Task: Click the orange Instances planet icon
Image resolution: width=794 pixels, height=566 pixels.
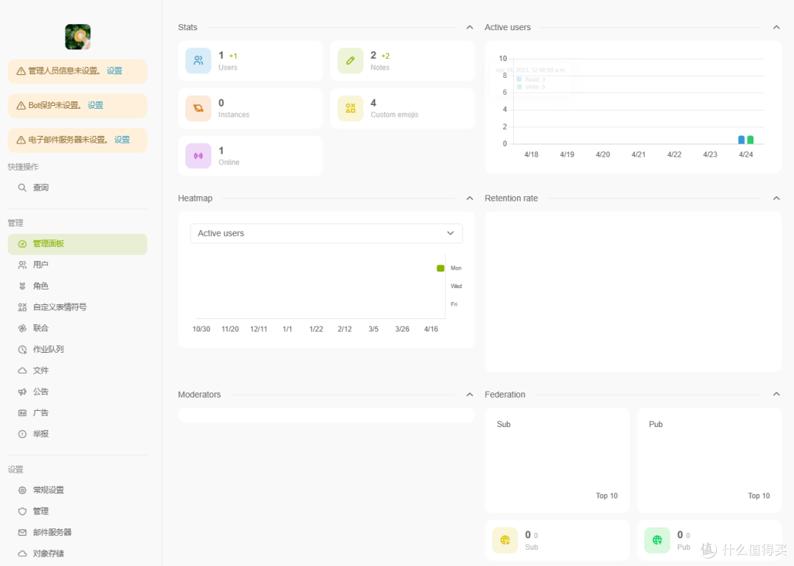Action: pyautogui.click(x=198, y=108)
